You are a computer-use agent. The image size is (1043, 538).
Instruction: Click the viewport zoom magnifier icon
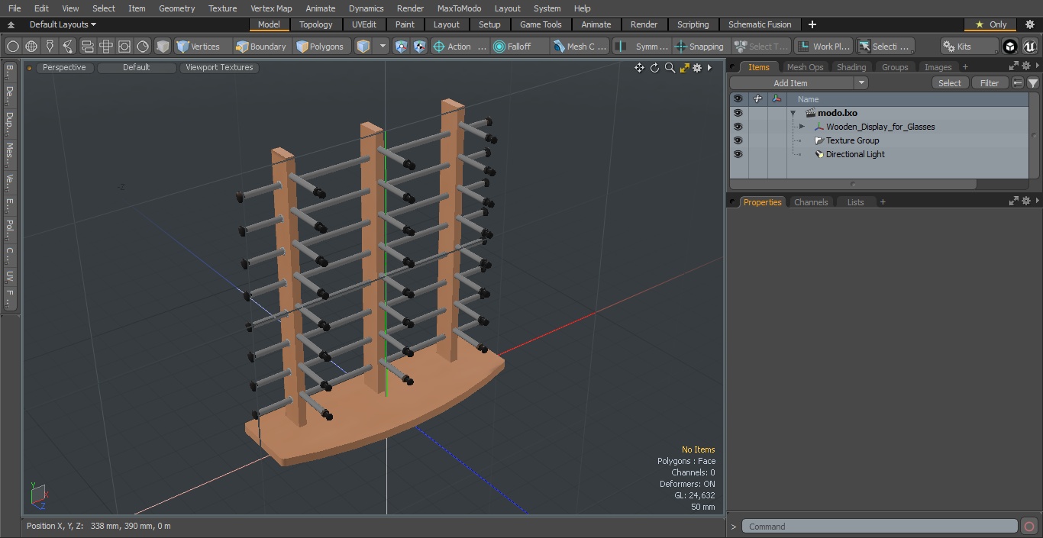pyautogui.click(x=670, y=68)
